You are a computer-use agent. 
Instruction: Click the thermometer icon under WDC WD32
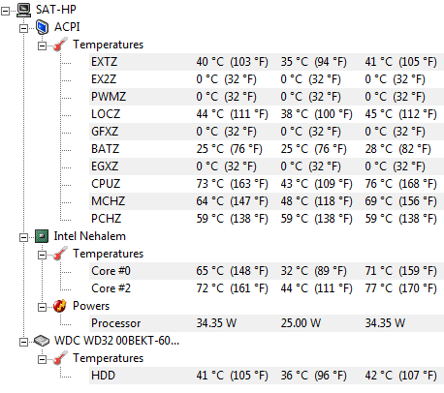(x=60, y=358)
